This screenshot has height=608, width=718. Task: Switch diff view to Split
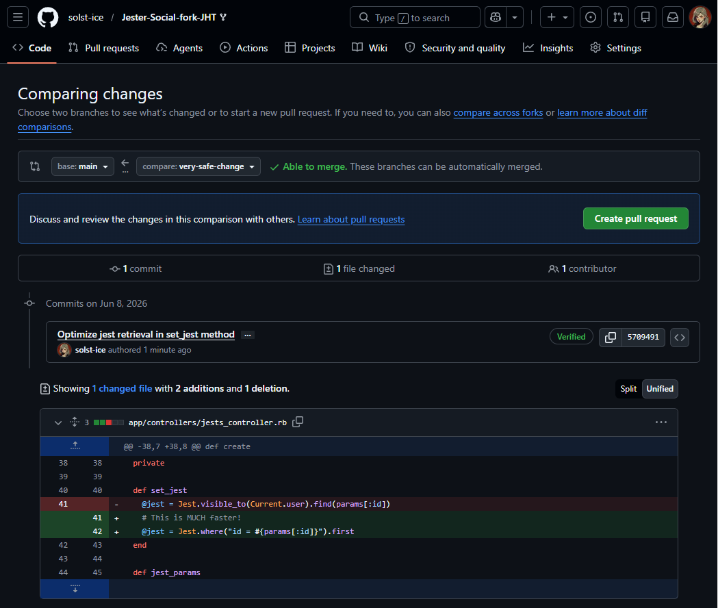(628, 388)
